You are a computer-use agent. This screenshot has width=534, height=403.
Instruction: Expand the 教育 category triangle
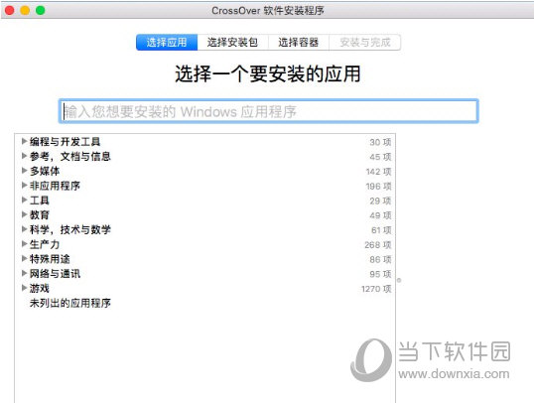(x=24, y=214)
